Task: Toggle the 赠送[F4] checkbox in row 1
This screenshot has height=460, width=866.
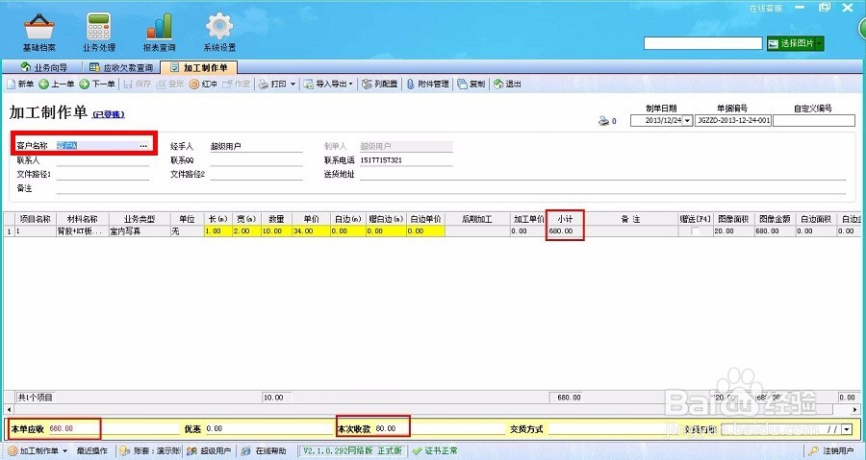Action: [696, 231]
